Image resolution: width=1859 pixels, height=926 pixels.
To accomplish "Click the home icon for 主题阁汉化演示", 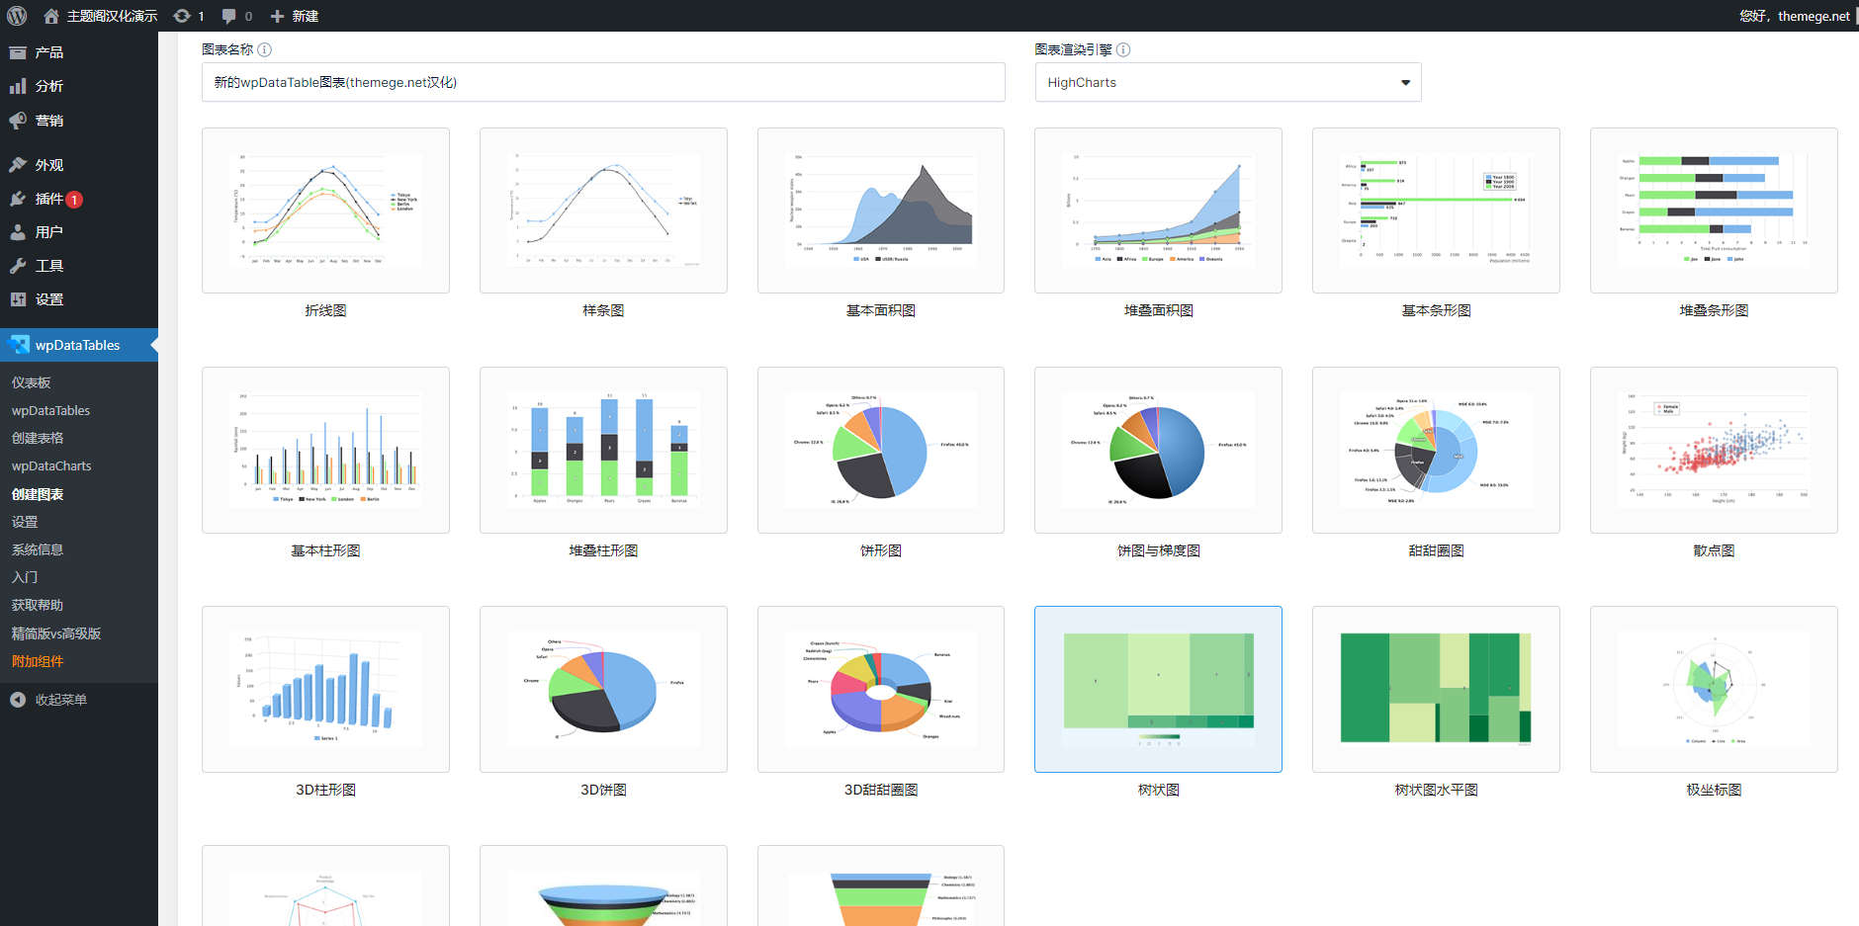I will pos(51,16).
